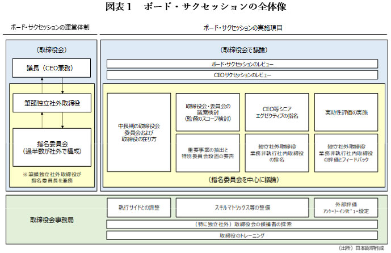Select the 中長期の取締役会 委員会および取締役の在り方 box
Viewport: 391px width, 253px height.
tap(139, 132)
